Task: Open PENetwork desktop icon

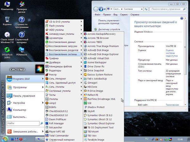Action: pyautogui.click(x=22, y=51)
